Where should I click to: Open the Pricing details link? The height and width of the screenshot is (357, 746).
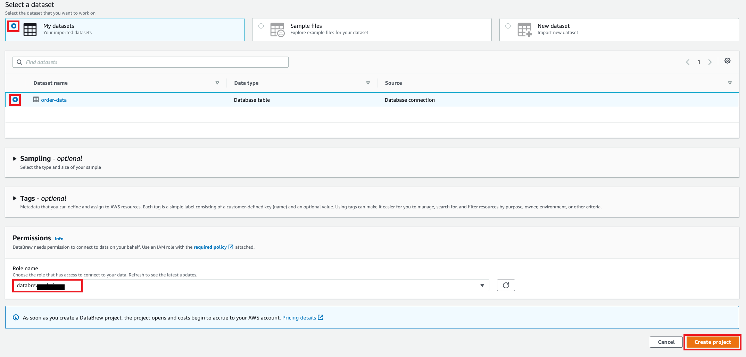pyautogui.click(x=299, y=318)
